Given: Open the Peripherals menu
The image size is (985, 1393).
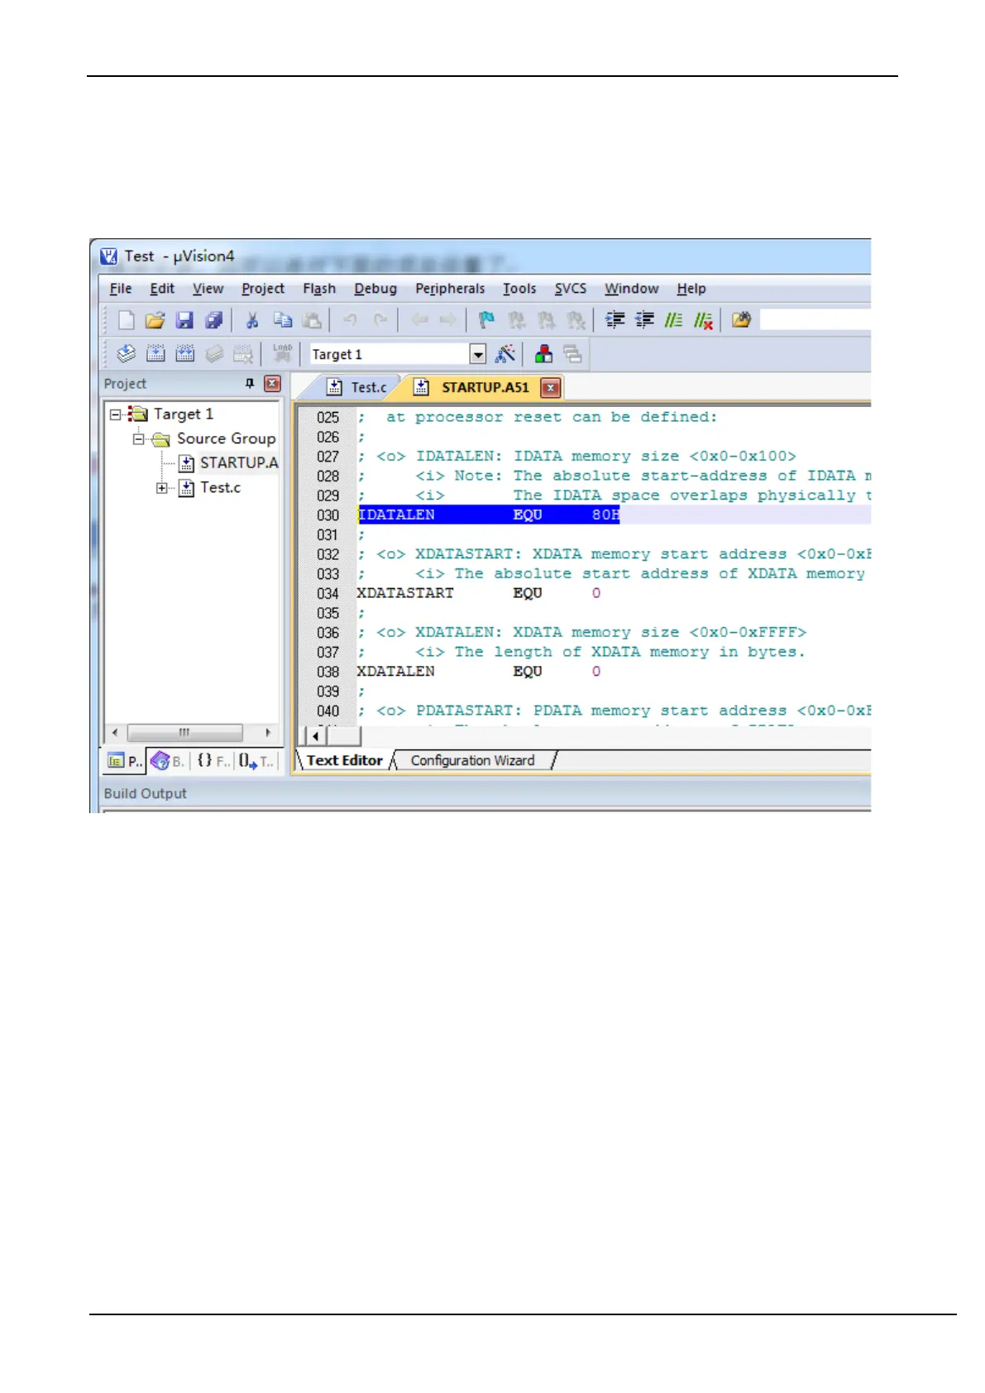Looking at the screenshot, I should (449, 289).
